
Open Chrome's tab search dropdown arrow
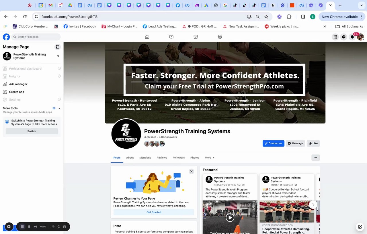coord(362,5)
